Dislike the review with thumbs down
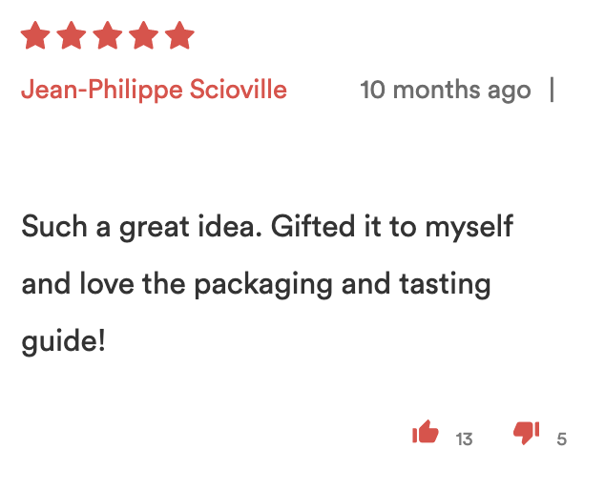 point(526,434)
